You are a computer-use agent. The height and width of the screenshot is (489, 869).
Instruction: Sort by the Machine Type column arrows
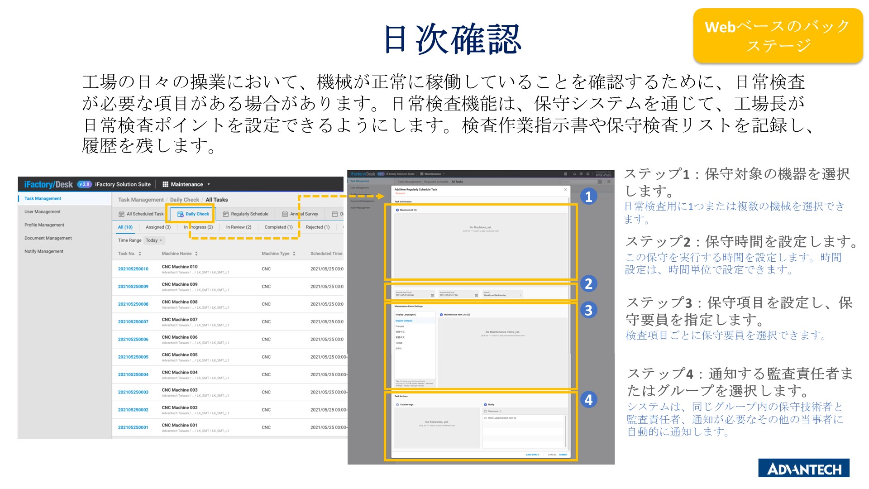tap(294, 254)
